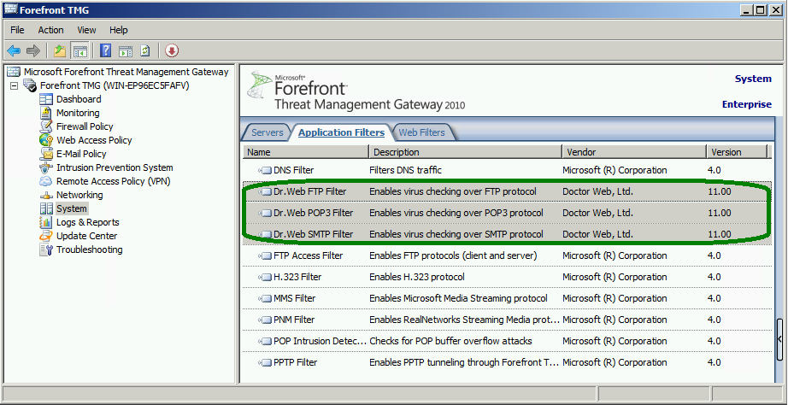Click the Firewall Policy icon

point(46,126)
